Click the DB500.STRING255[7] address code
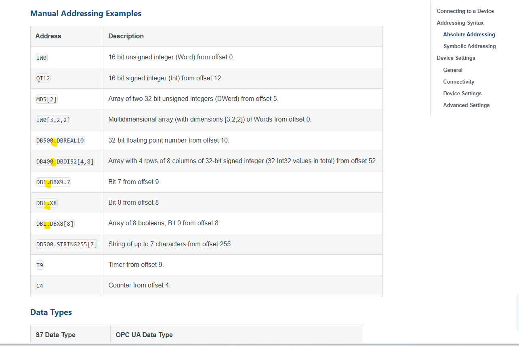 click(x=67, y=244)
